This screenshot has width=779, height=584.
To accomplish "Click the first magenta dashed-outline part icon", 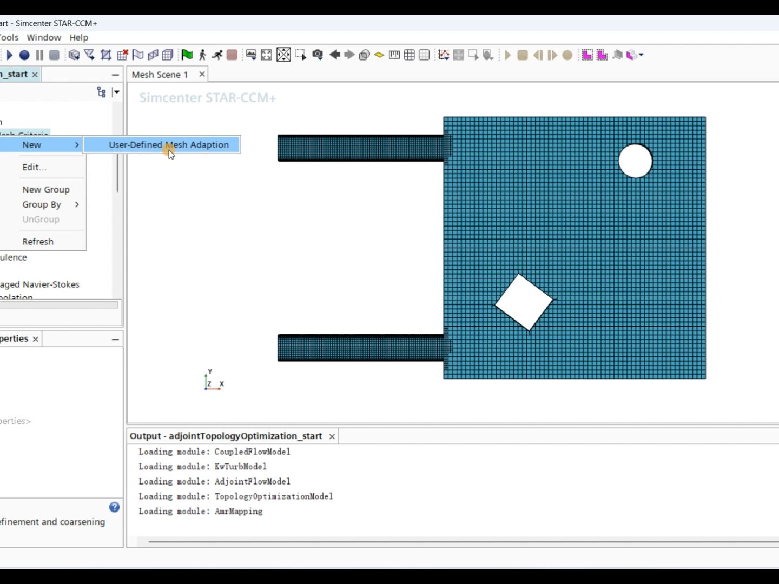I will [587, 55].
